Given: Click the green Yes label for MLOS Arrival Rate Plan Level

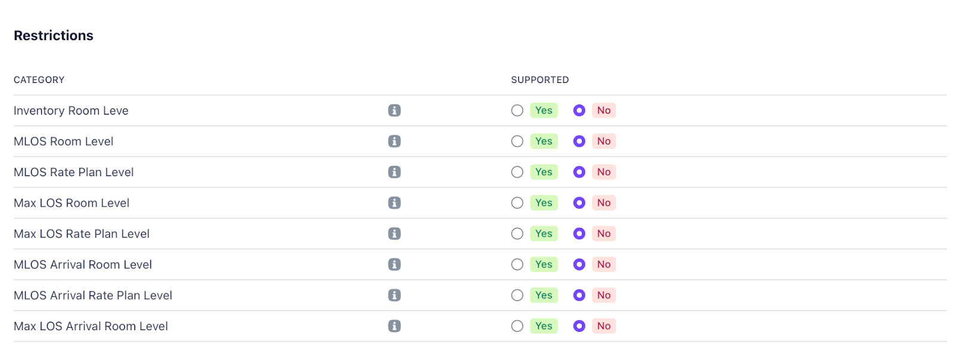Looking at the screenshot, I should (544, 295).
